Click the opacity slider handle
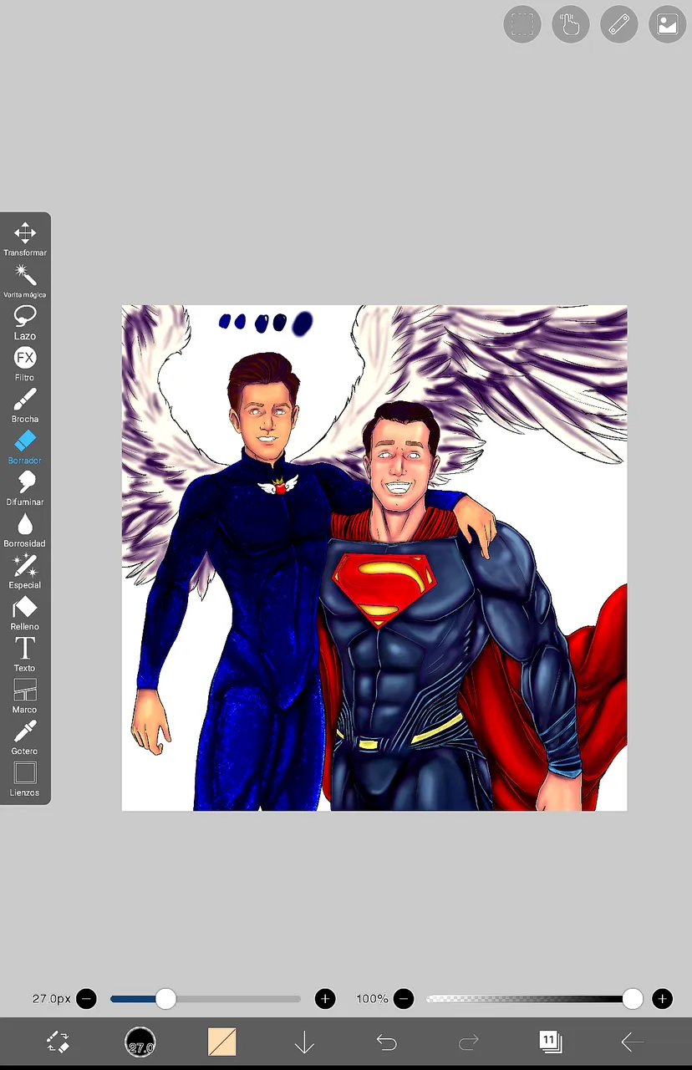The image size is (692, 1070). (x=633, y=998)
